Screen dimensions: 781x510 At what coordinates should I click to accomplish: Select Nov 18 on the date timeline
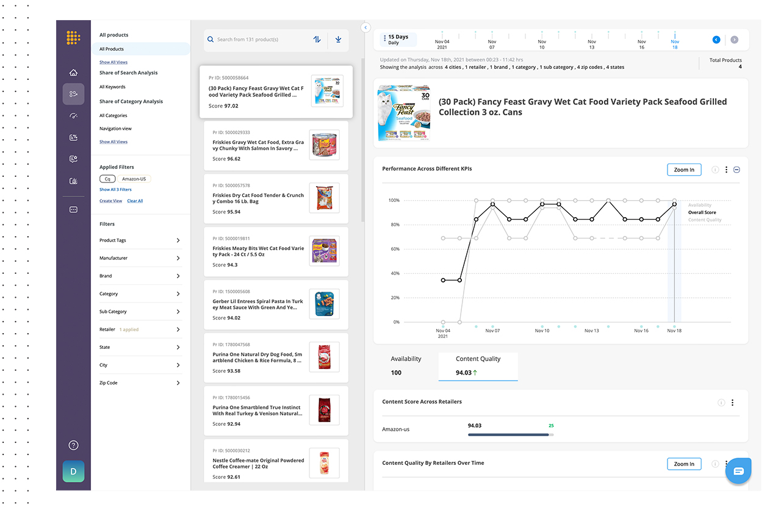[x=675, y=44]
